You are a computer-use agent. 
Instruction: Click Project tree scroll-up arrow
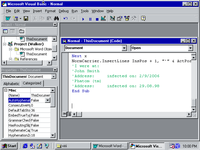pos(54,39)
